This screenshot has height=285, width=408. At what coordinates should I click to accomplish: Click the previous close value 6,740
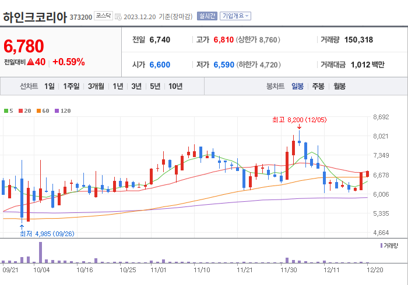[160, 40]
